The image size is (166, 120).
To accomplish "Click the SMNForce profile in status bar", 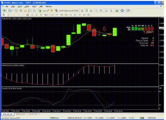I will point(54,118).
